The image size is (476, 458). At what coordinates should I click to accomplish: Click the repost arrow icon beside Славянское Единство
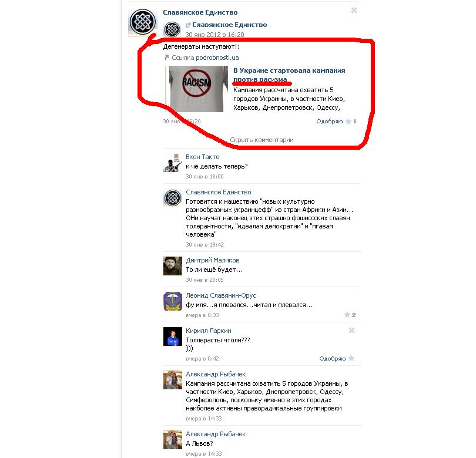[188, 25]
